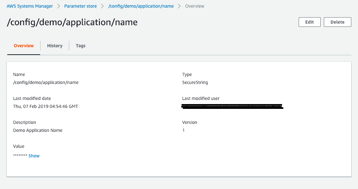The height and width of the screenshot is (189, 358).
Task: Click the Version value showing 1
Action: pos(183,130)
